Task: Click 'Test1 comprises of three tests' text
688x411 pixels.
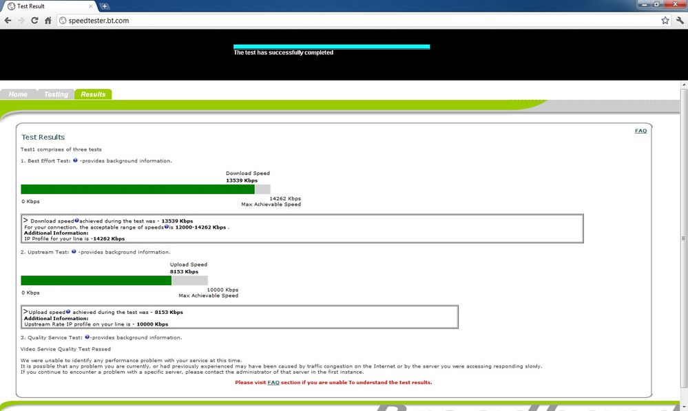Action: tap(61, 149)
